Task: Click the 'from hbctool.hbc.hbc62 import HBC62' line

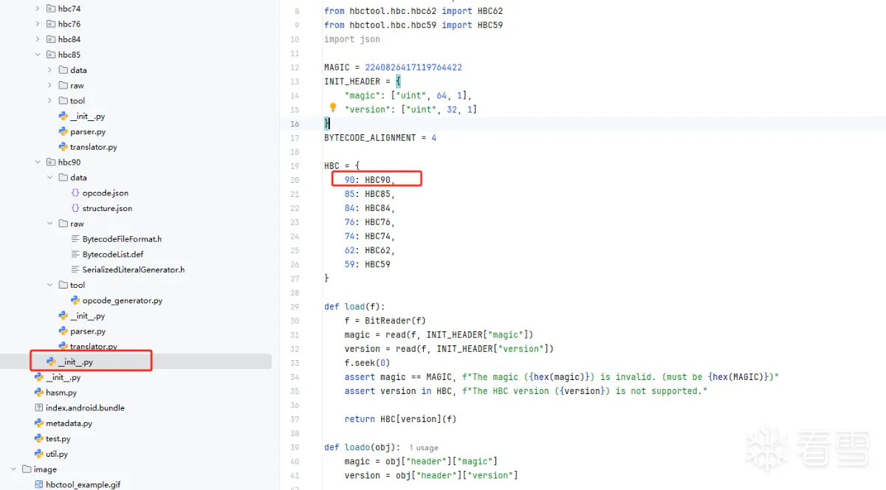Action: click(413, 11)
